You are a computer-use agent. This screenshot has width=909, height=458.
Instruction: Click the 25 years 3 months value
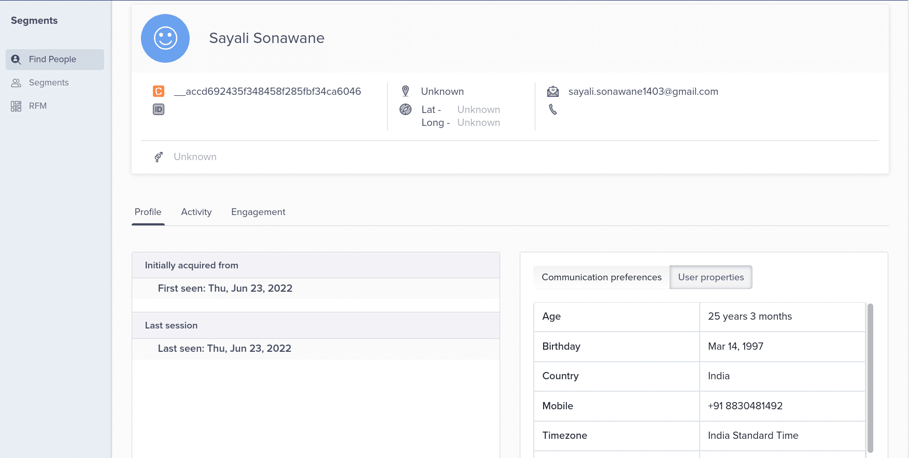(750, 317)
